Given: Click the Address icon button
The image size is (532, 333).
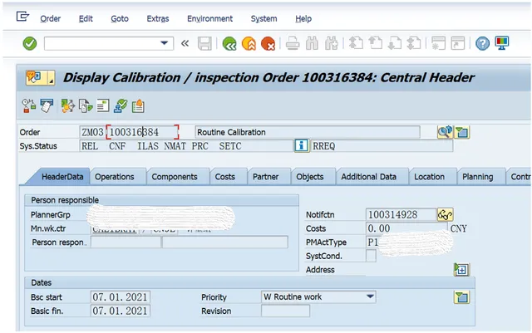Looking at the screenshot, I should pos(461,270).
